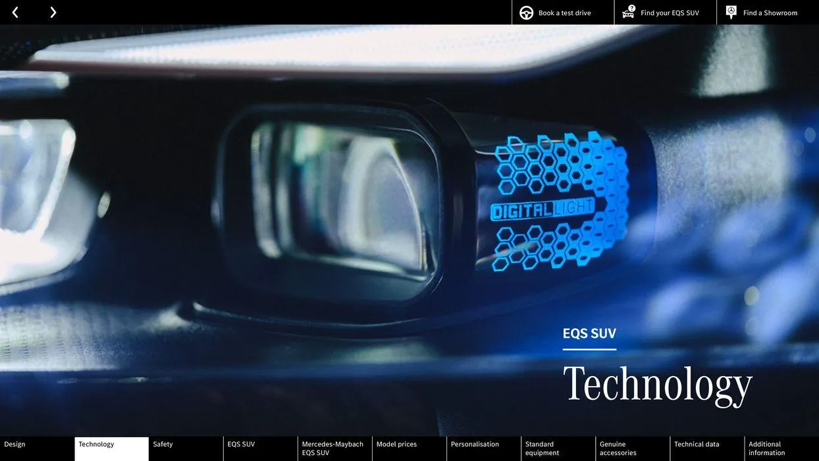Viewport: 819px width, 461px height.
Task: Click the car with question mark icon
Action: [629, 12]
